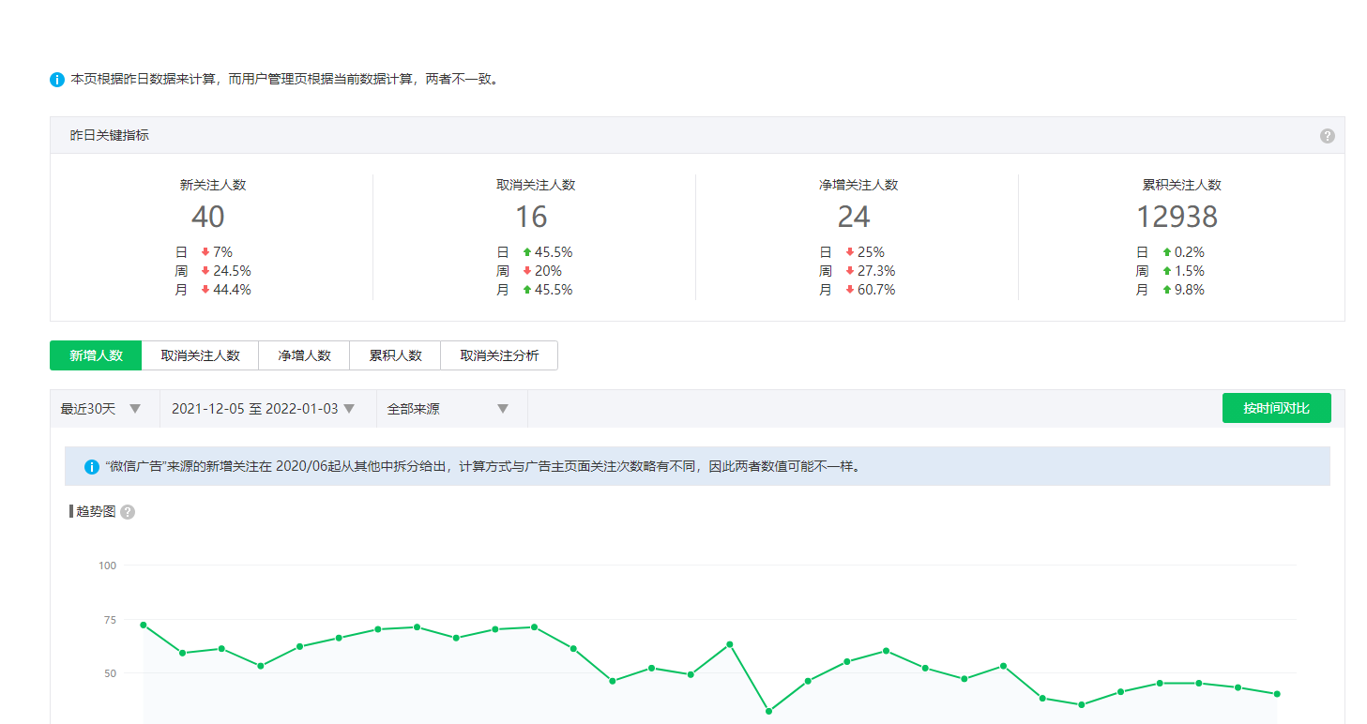Click the red down arrow beside 7%
This screenshot has height=724, width=1367.
point(205,252)
